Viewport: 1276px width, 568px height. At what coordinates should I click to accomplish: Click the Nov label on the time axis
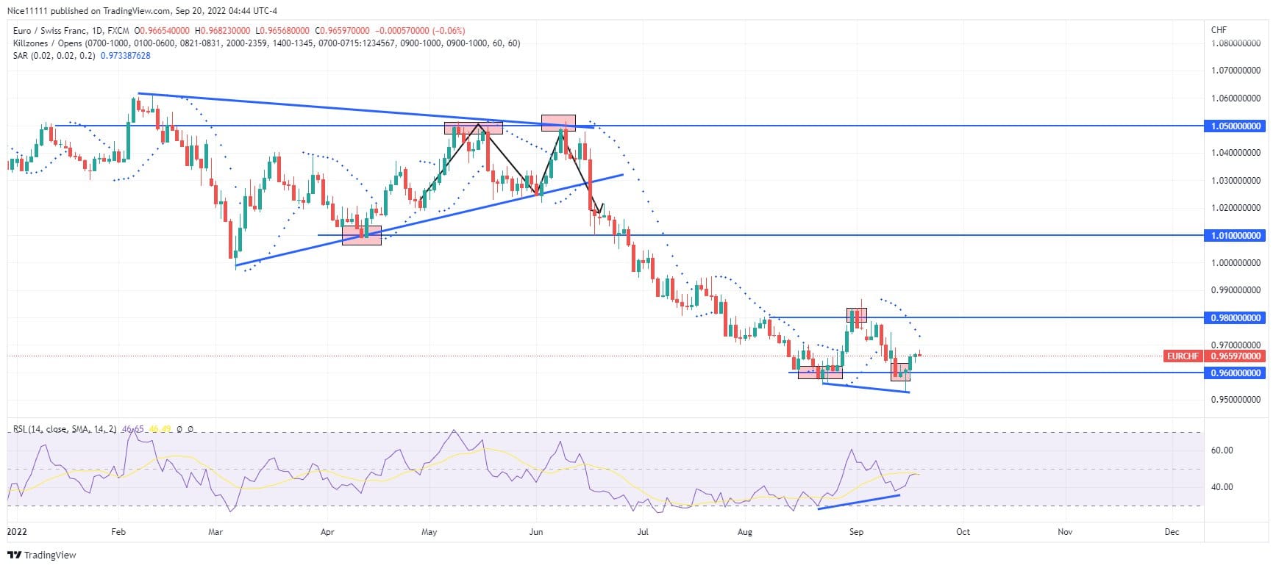pyautogui.click(x=1064, y=532)
